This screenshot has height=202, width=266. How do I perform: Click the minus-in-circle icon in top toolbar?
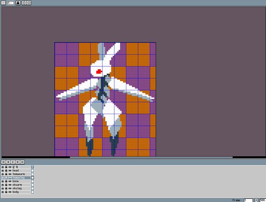pos(29,3)
